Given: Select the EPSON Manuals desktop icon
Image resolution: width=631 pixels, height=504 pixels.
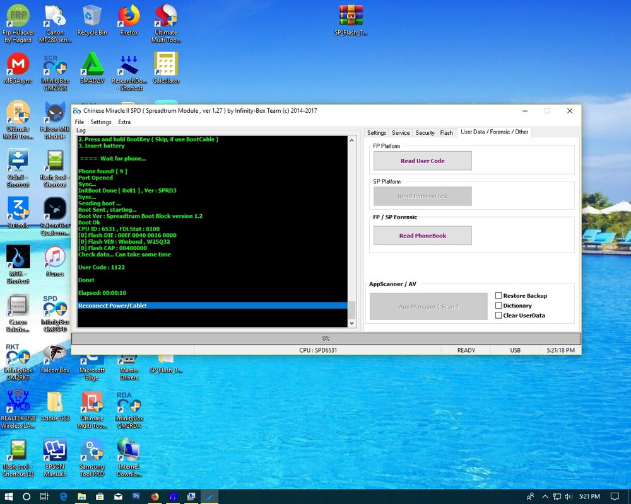Looking at the screenshot, I should click(x=55, y=457).
